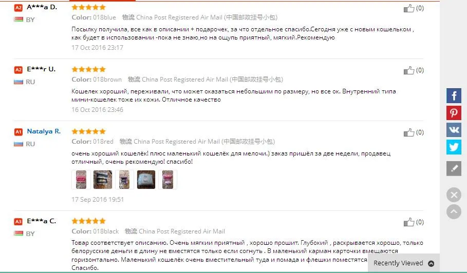
Task: View the fifth pink wallet thumbnail
Action: coord(167,180)
